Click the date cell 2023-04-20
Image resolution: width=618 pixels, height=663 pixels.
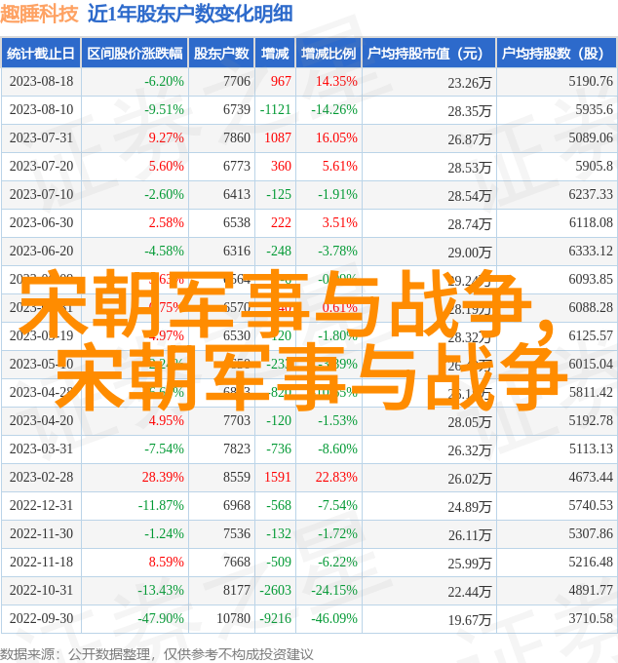pos(41,421)
